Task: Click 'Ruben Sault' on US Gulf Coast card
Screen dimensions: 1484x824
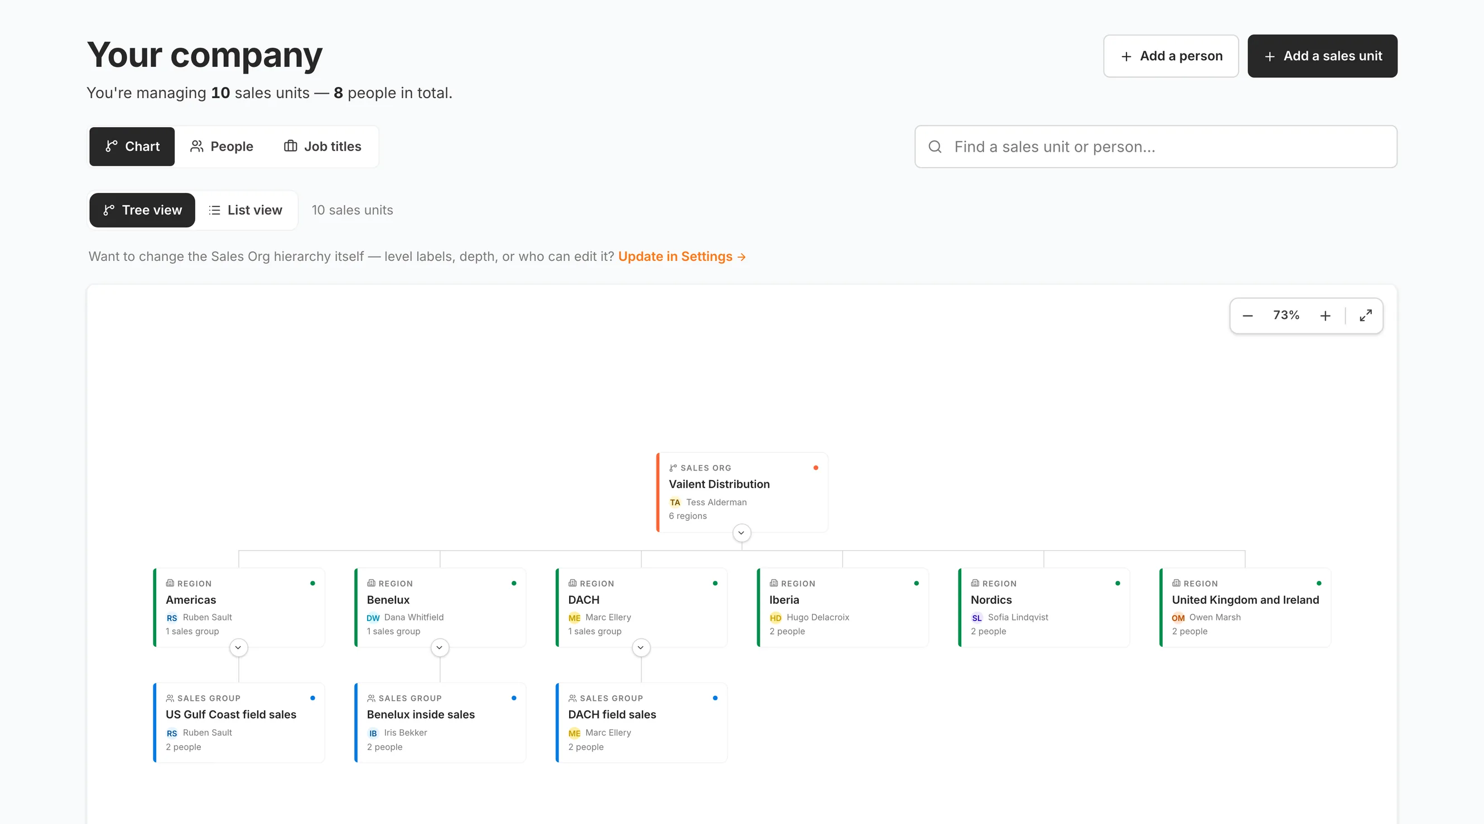Action: (208, 733)
